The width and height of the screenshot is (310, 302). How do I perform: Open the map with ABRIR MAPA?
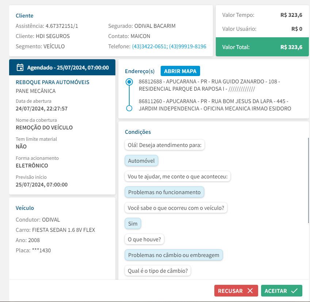[180, 71]
